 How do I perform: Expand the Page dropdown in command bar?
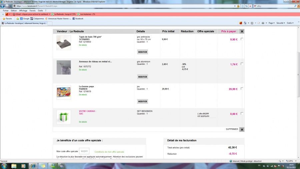click(272, 23)
